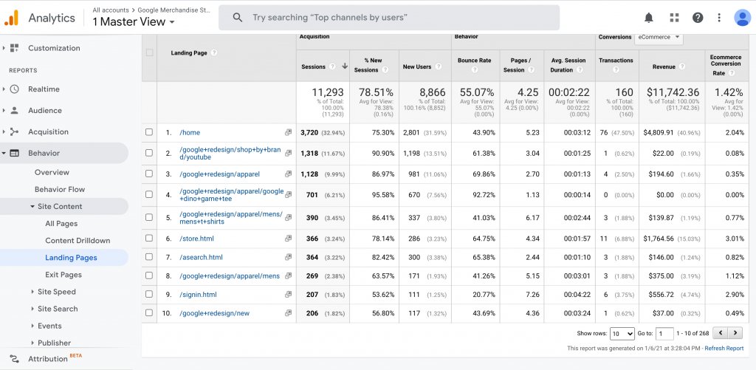The width and height of the screenshot is (756, 370).
Task: Click the Go to page number field
Action: pos(665,333)
